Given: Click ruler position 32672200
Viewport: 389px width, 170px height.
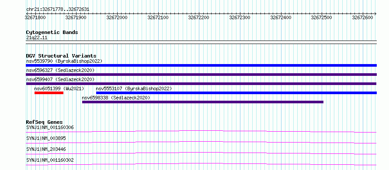Looking at the screenshot, I should coord(199,17).
